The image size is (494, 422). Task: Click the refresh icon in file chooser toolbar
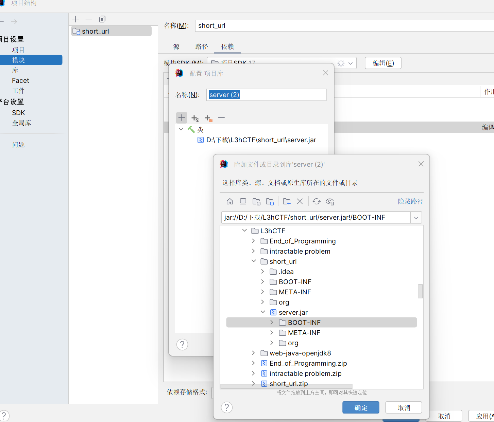coord(317,201)
